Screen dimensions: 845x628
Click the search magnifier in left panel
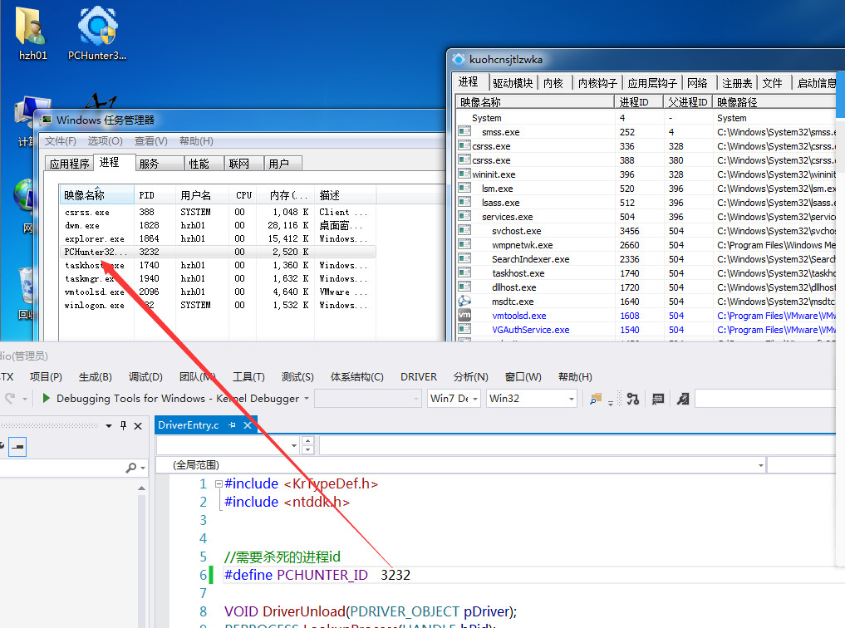pyautogui.click(x=131, y=468)
